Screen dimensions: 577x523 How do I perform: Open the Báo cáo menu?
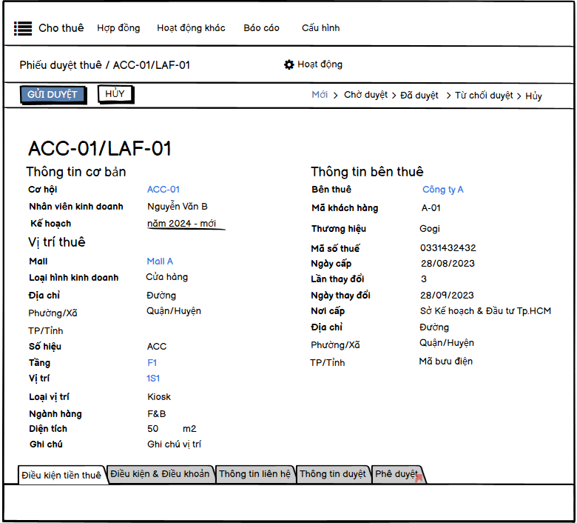click(261, 28)
